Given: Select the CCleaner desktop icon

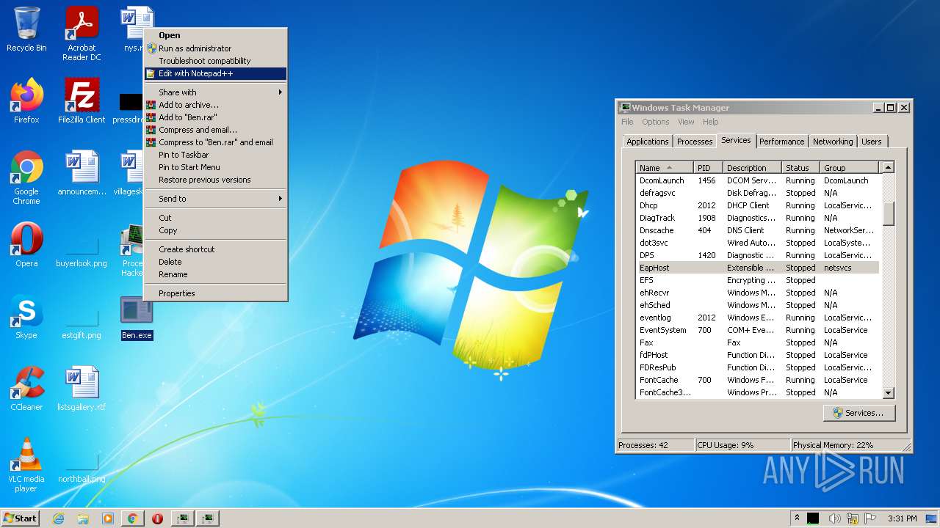Looking at the screenshot, I should coord(26,389).
